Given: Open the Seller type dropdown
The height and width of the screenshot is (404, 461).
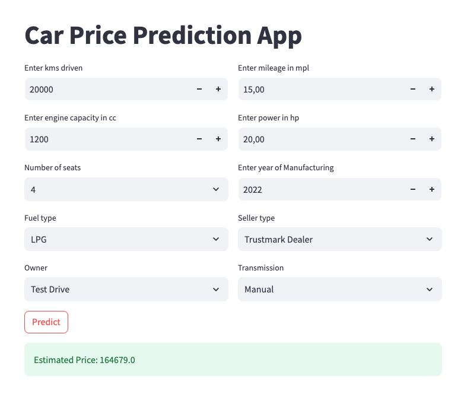Looking at the screenshot, I should [x=339, y=239].
